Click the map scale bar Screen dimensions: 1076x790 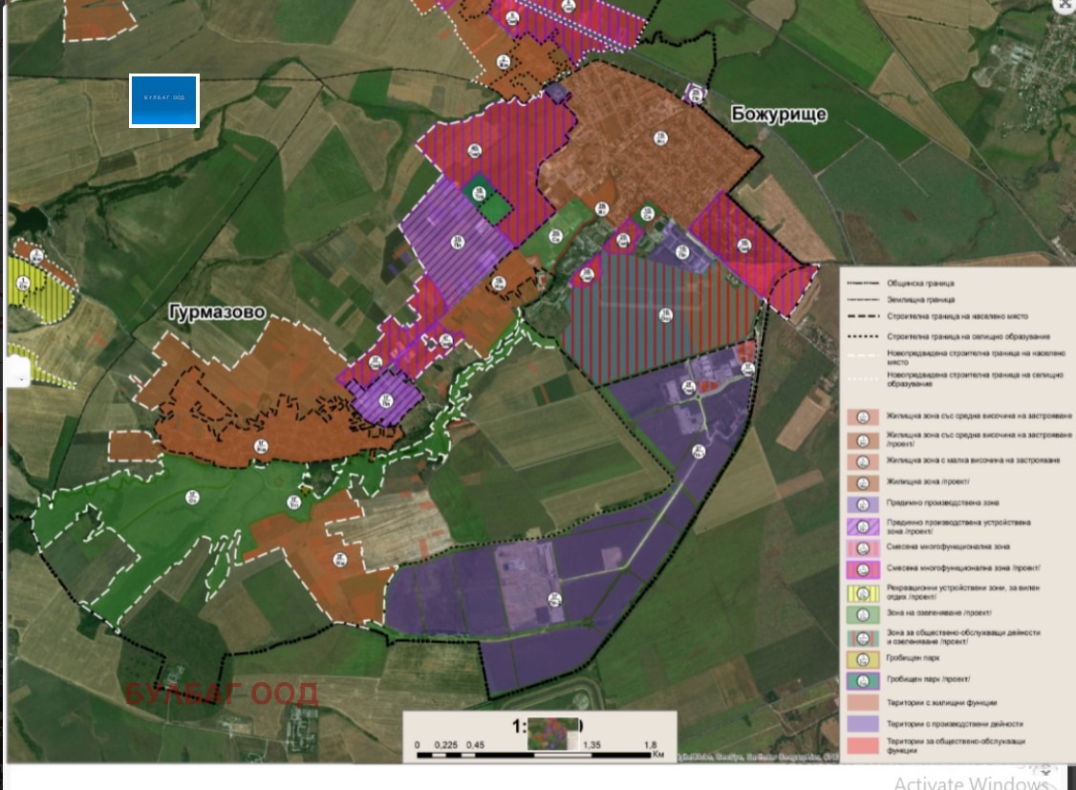[x=539, y=746]
